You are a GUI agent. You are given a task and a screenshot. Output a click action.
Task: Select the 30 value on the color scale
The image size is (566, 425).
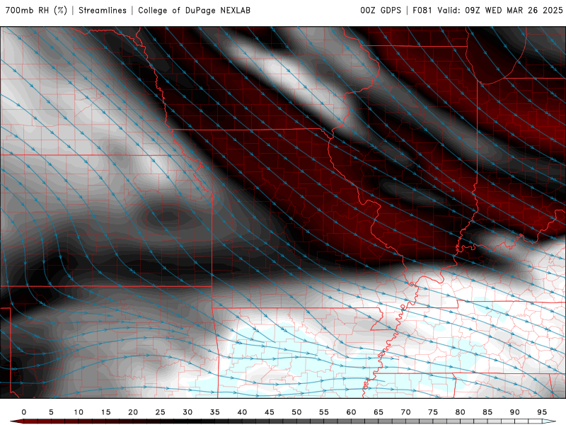click(187, 412)
